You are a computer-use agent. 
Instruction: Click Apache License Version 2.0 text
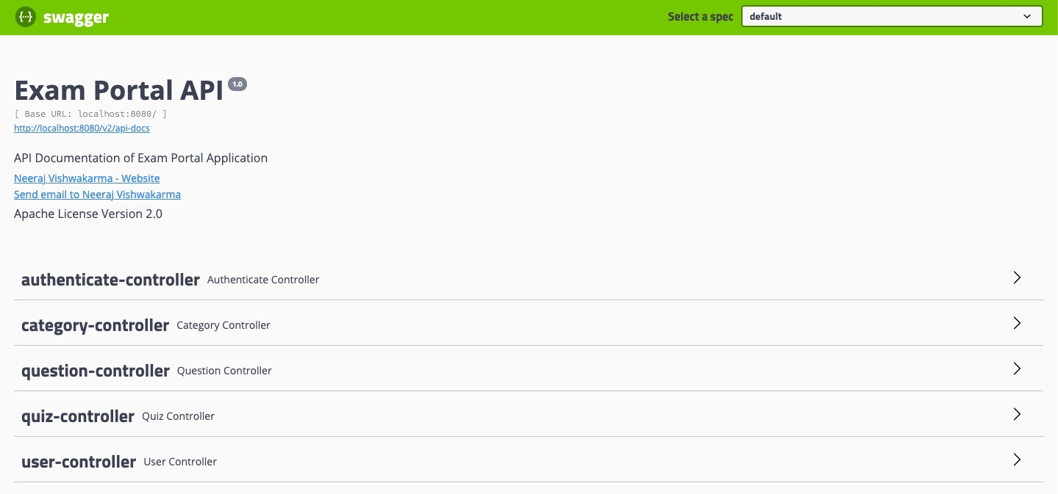[x=88, y=214]
